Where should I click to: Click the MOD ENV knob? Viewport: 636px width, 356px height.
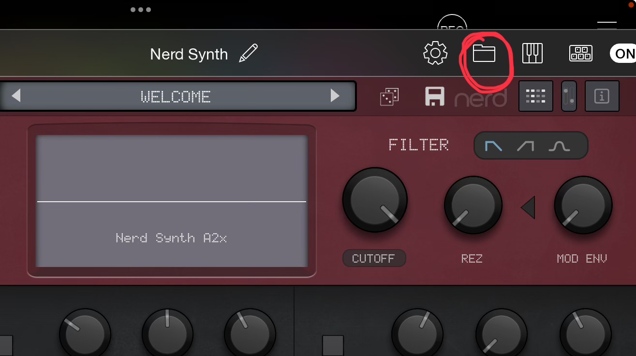point(583,205)
